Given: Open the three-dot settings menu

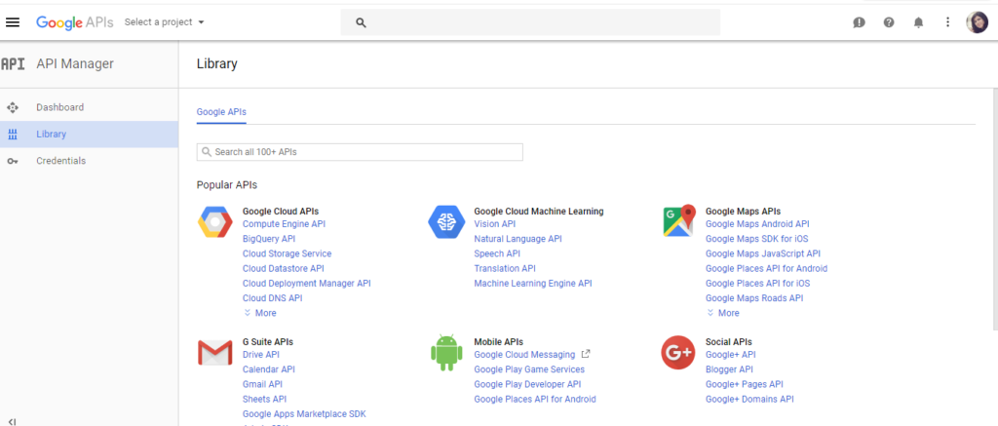Looking at the screenshot, I should click(947, 22).
